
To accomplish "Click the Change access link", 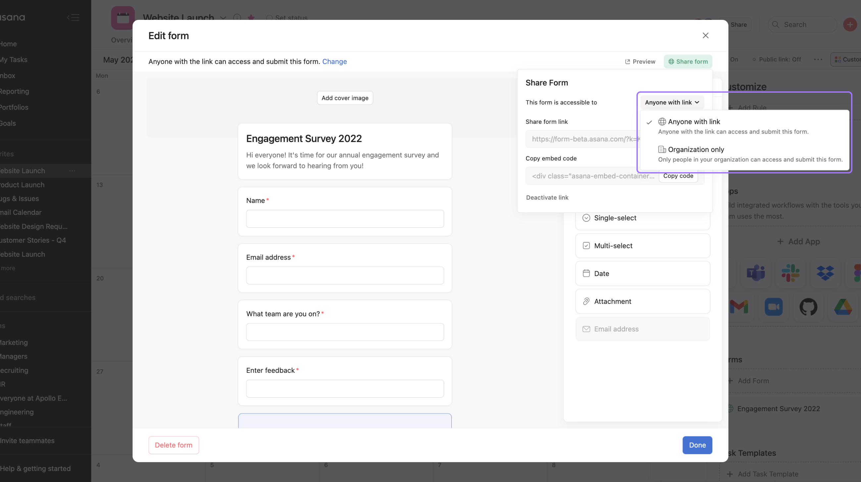I will pos(334,62).
